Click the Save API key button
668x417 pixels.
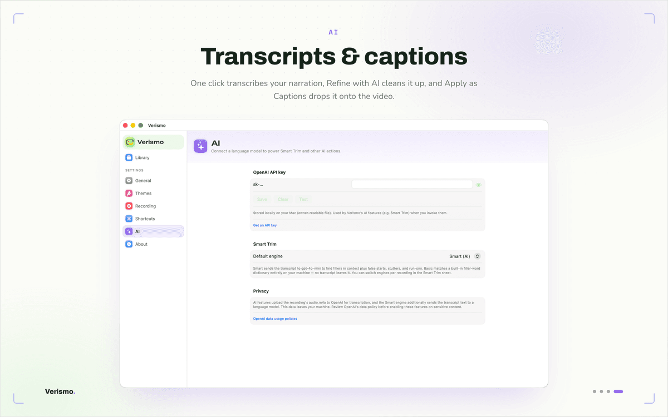coord(262,199)
